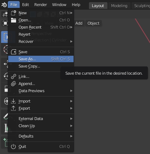Select the Select Box tool icon
150x154 pixels.
tap(5, 37)
